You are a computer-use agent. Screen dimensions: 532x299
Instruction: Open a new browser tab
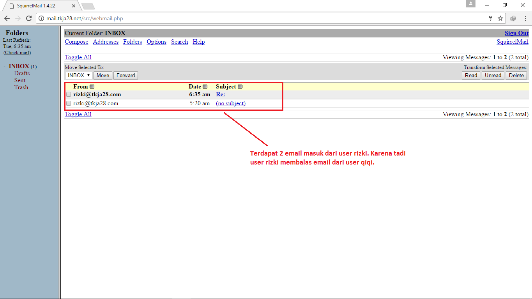point(88,6)
